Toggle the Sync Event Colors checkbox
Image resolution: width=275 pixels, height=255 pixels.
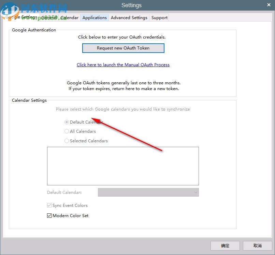[49, 205]
